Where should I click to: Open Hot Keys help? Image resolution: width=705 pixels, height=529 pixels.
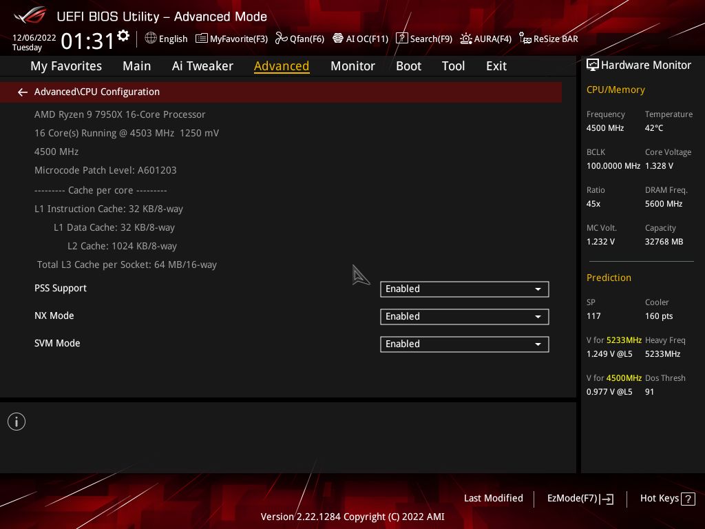click(x=667, y=499)
